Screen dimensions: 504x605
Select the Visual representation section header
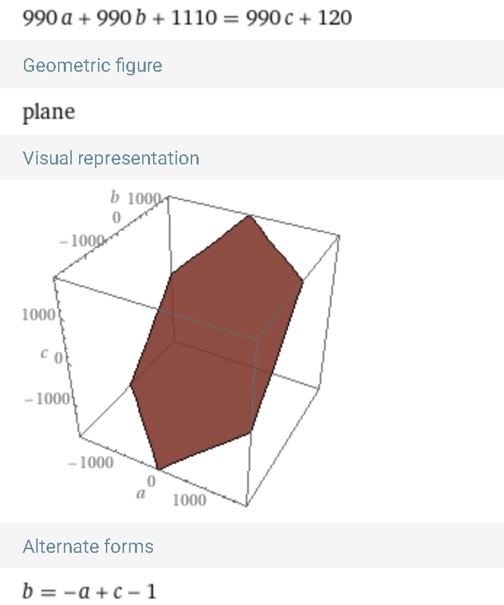click(111, 158)
